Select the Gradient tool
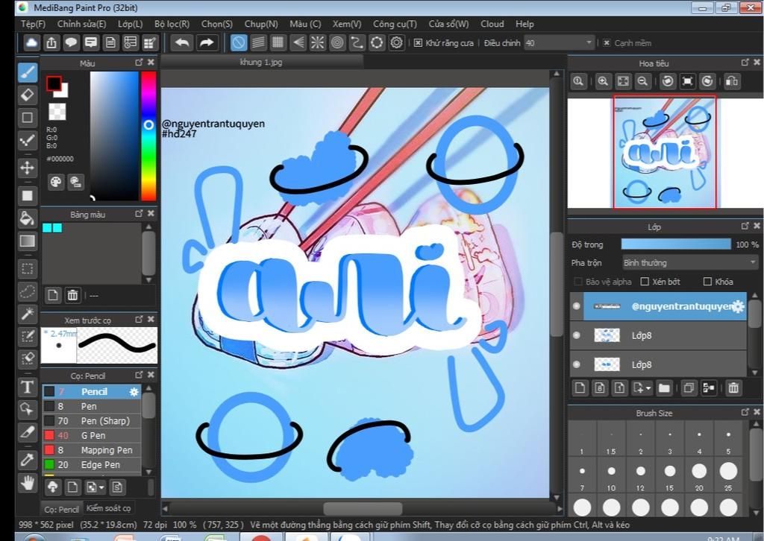 point(28,241)
